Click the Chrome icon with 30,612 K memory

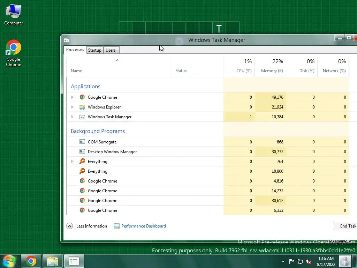[x=82, y=201]
